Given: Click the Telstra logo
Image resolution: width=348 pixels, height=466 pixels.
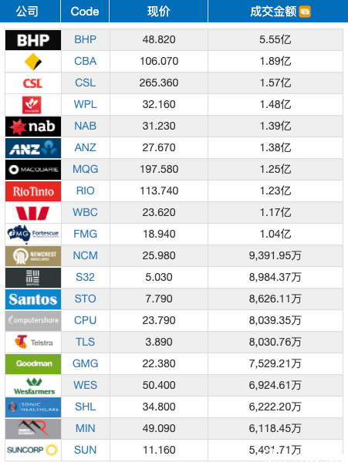Looking at the screenshot, I should point(33,343).
